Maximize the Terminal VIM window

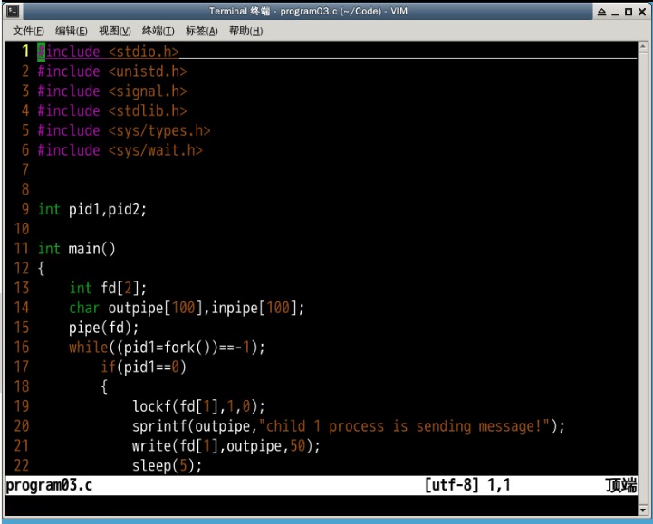pos(629,12)
